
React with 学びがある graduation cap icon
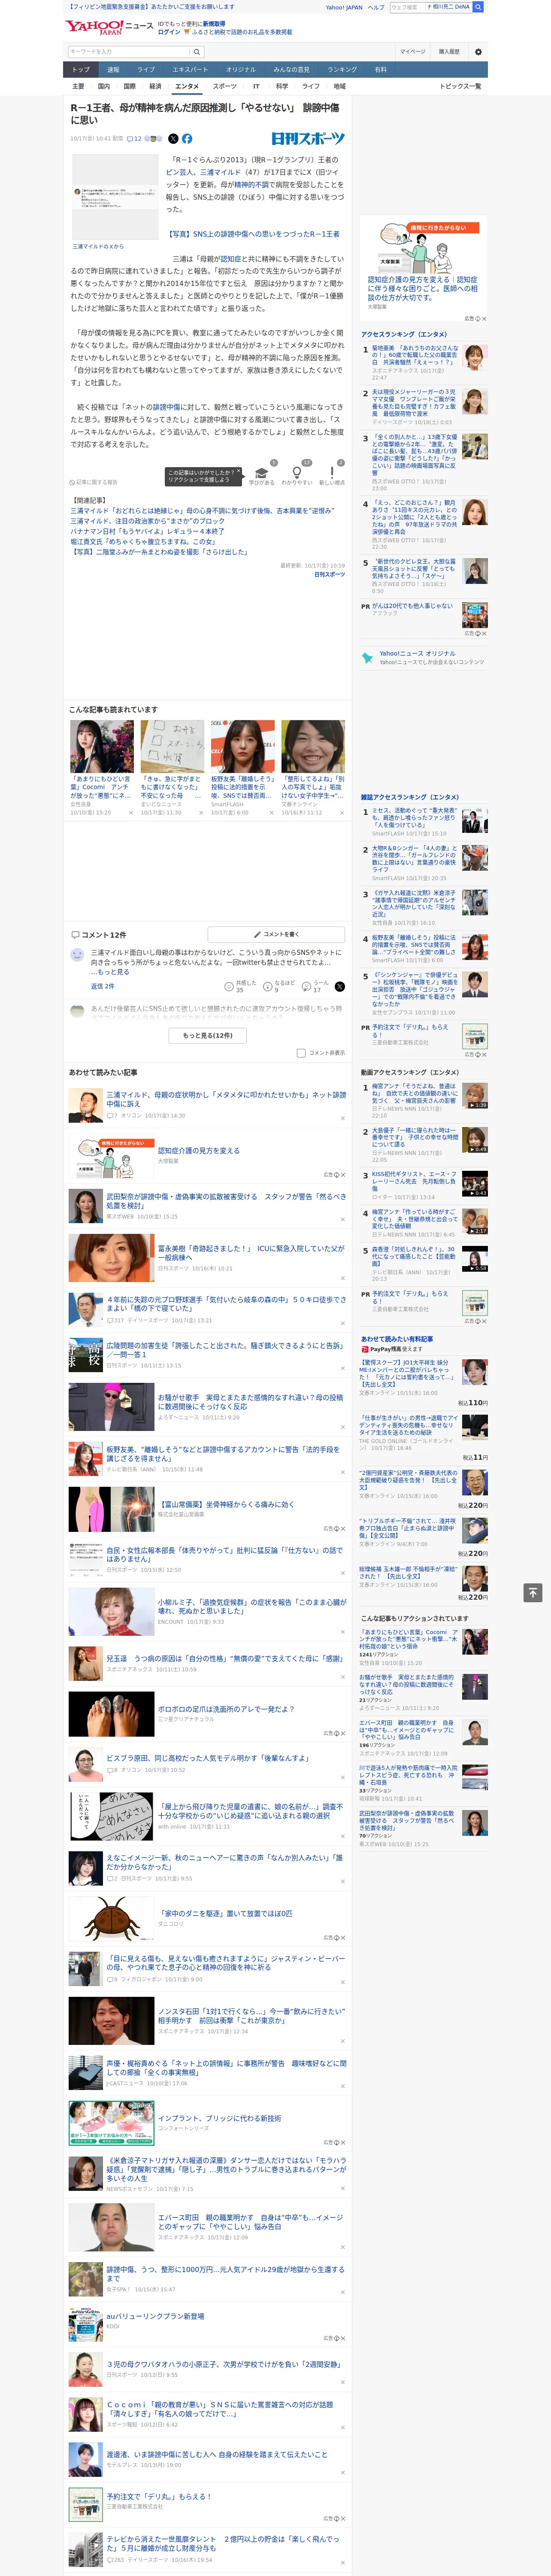pyautogui.click(x=262, y=473)
